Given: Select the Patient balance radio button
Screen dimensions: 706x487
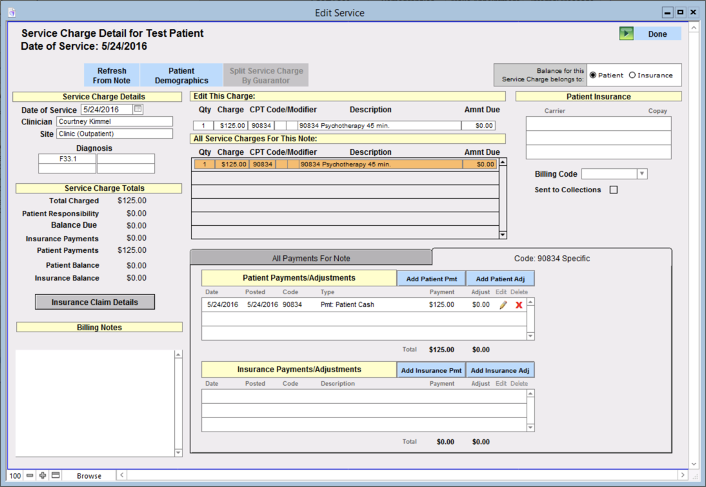Looking at the screenshot, I should (x=593, y=75).
